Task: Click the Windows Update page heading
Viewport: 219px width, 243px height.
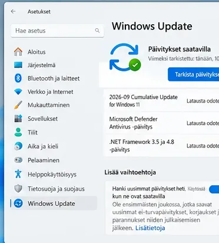Action: click(152, 26)
